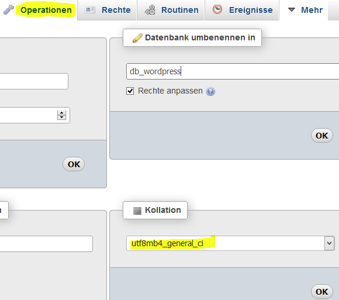Click the OK button in left panel
Image resolution: width=339 pixels, height=300 pixels.
(x=74, y=164)
